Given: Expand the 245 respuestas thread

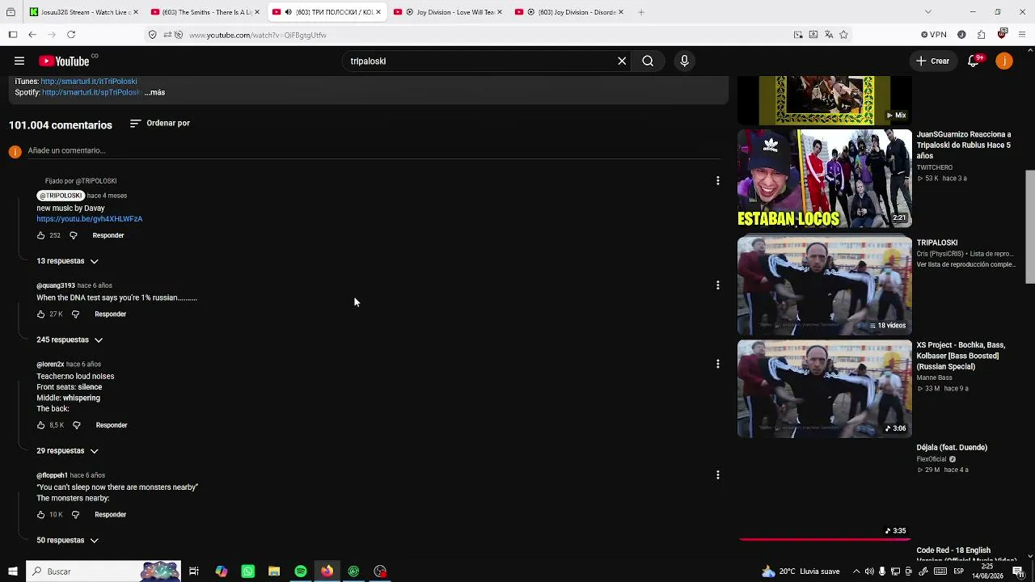Looking at the screenshot, I should [x=70, y=340].
